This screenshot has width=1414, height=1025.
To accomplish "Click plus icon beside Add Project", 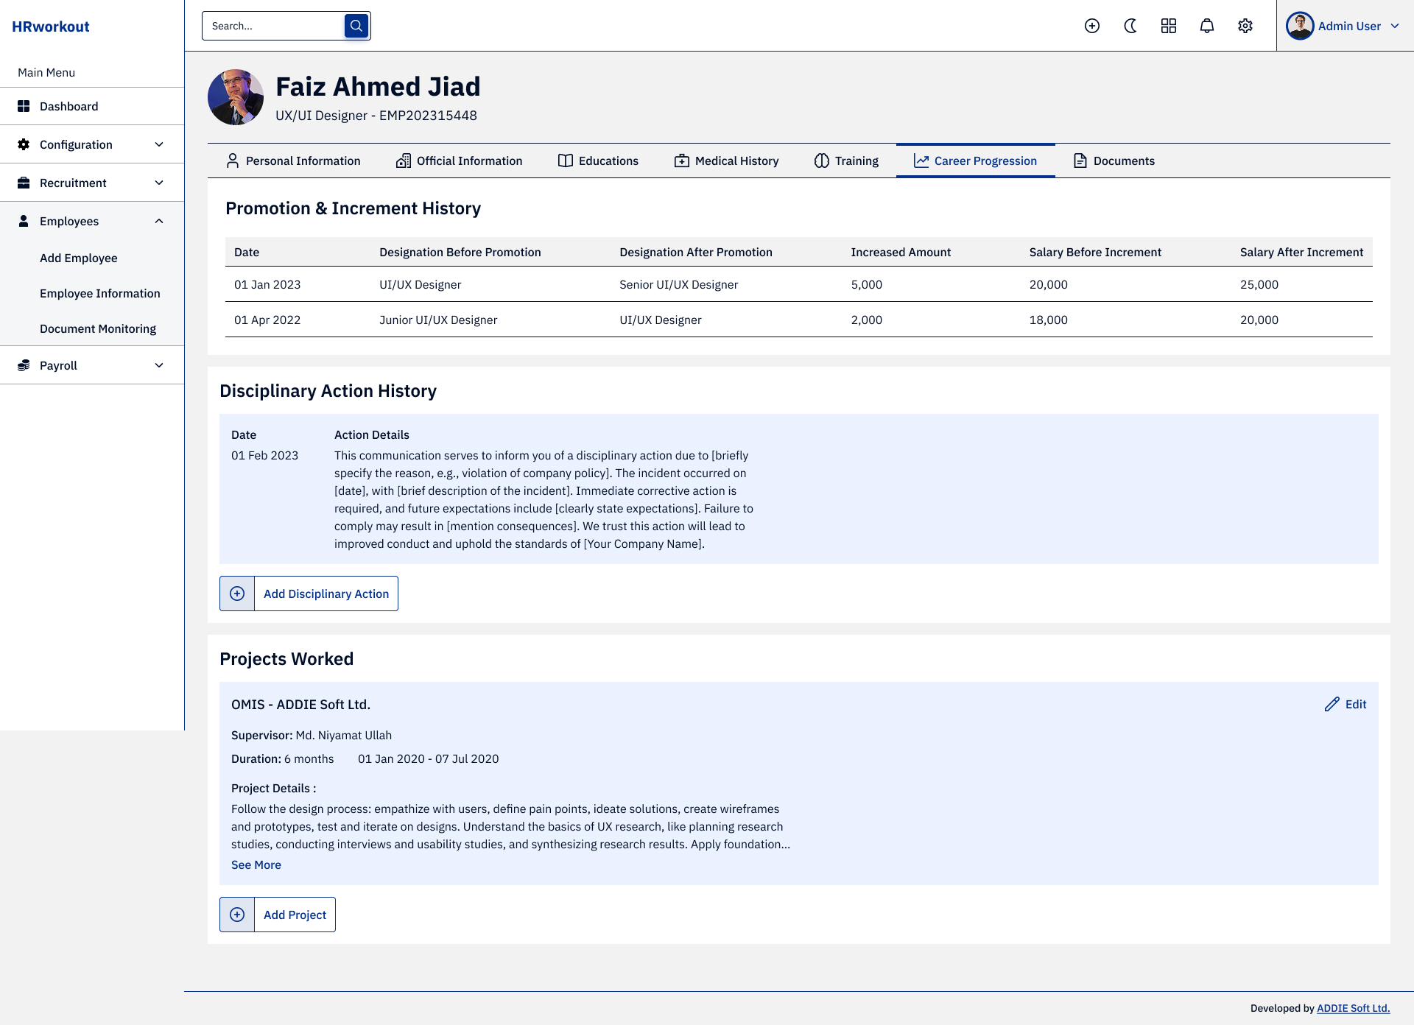I will coord(237,915).
